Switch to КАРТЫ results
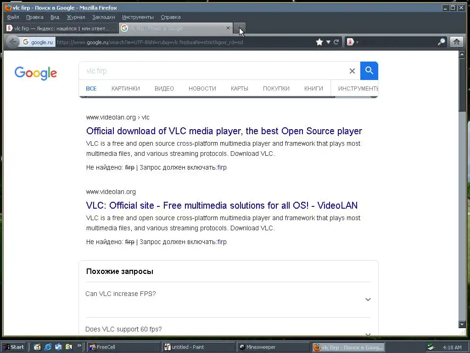Image resolution: width=470 pixels, height=353 pixels. (x=240, y=89)
